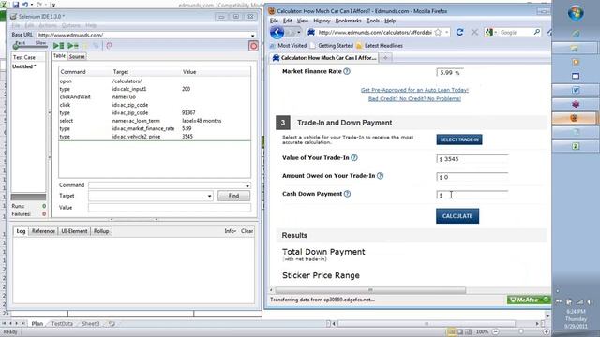600x337 pixels.
Task: Open Internet Explorer from the taskbar
Action: (x=576, y=34)
